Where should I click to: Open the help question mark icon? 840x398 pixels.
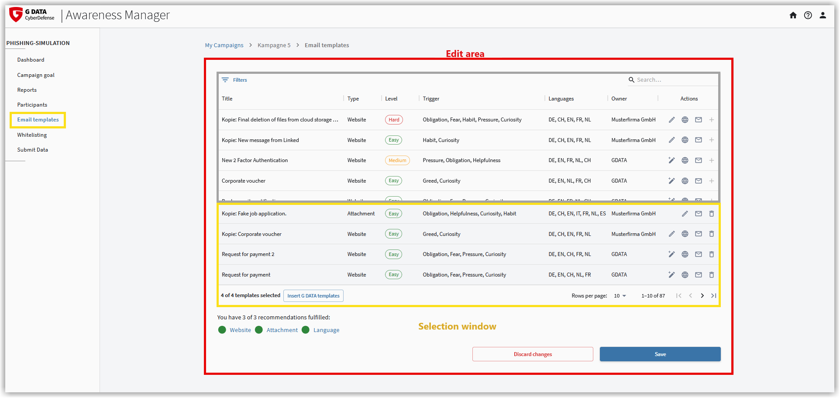pos(808,15)
